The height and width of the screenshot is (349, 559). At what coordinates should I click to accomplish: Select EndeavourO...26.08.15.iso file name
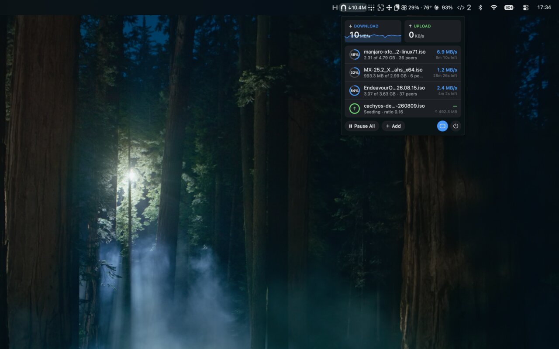pyautogui.click(x=394, y=88)
